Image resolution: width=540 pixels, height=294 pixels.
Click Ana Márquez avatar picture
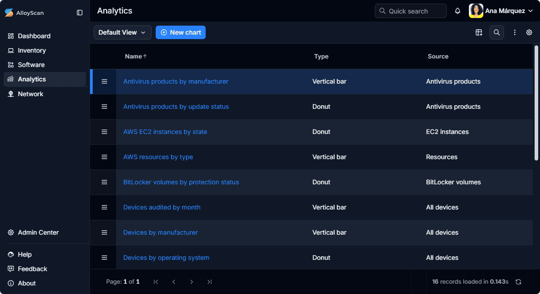[476, 11]
